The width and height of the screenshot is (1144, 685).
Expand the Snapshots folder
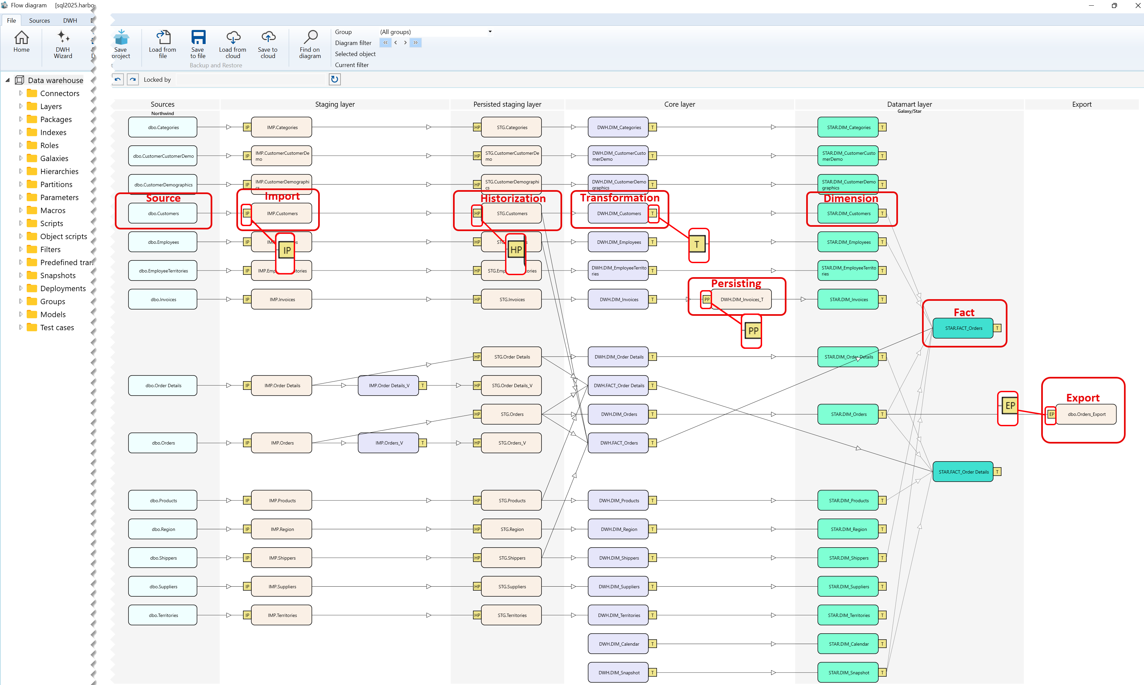tap(20, 275)
